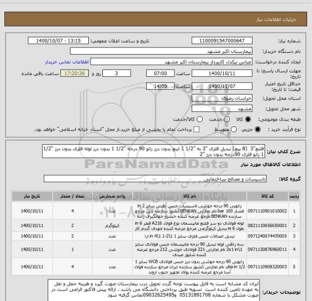Viewport: 312px width, 301px height.
Task: Click the کد کالا column header
Action: pos(268,196)
